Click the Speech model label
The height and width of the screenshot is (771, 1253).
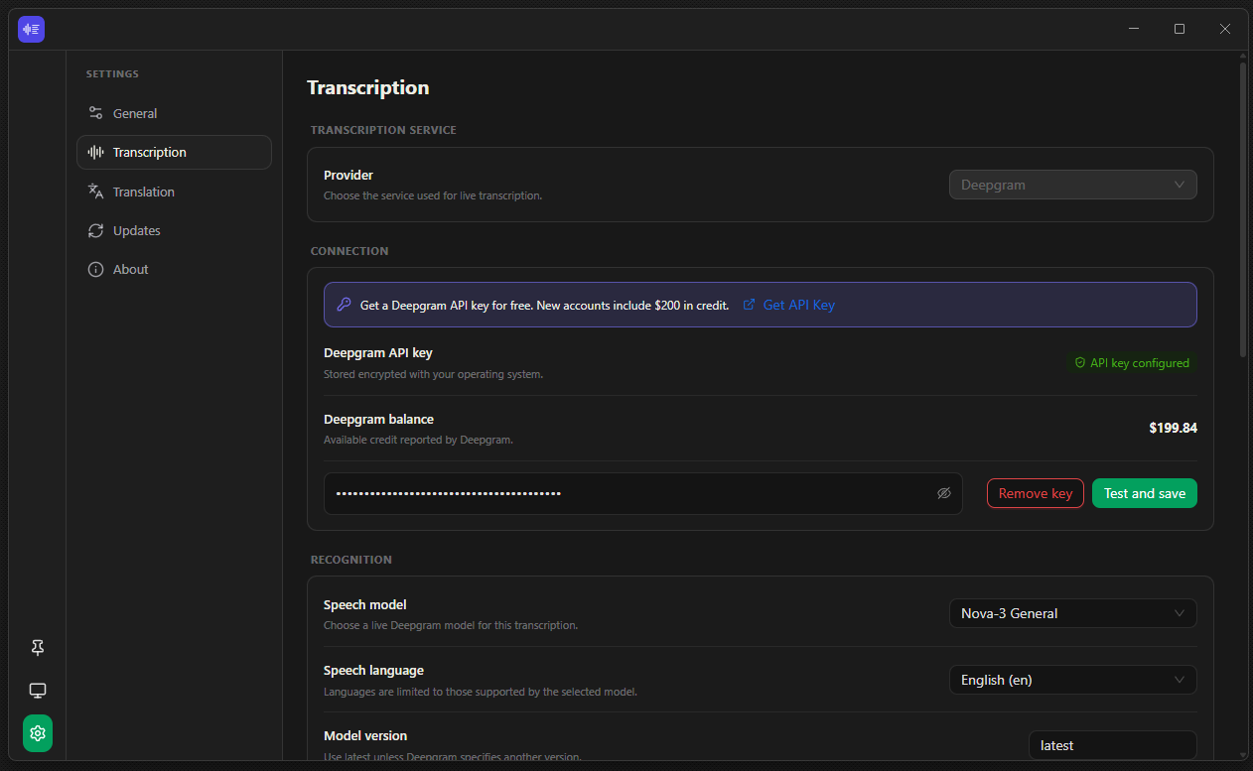(x=365, y=604)
